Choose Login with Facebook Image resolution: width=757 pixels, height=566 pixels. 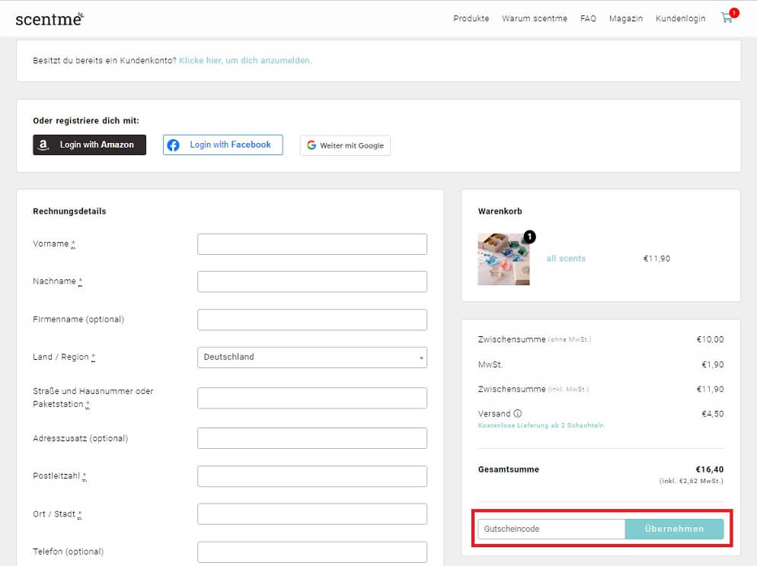point(222,145)
